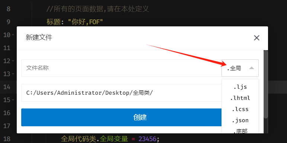Pick the .底部 extension option
This screenshot has width=287, height=143.
(240, 131)
